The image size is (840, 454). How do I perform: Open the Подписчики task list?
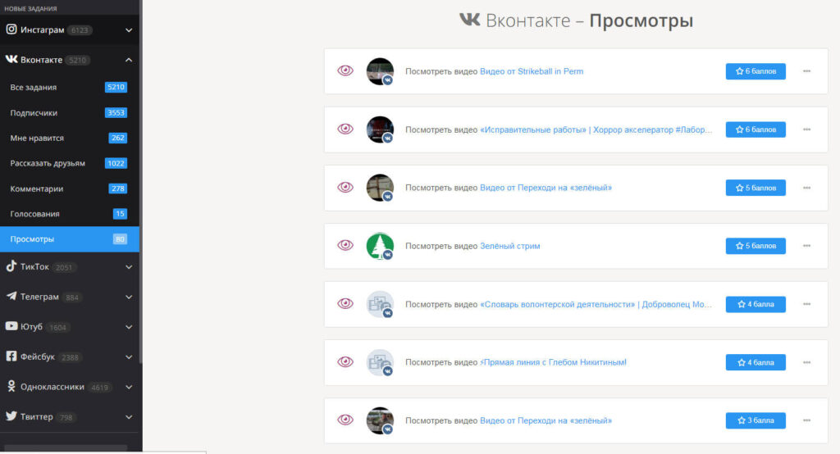[x=34, y=113]
